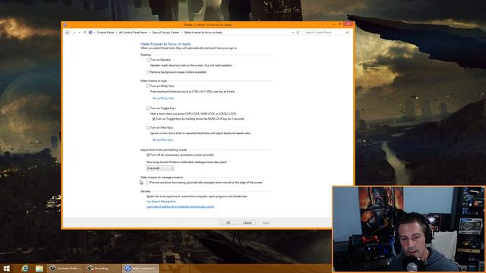Click the 'Make it easier to focus on tasks' heading

166,44
